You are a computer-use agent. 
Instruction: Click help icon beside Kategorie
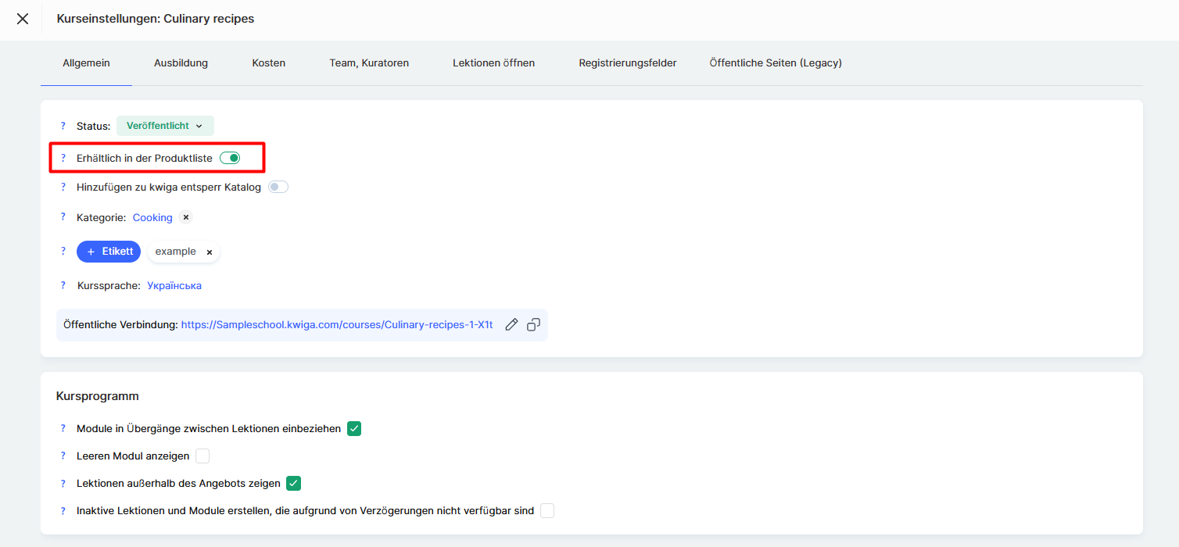tap(63, 217)
